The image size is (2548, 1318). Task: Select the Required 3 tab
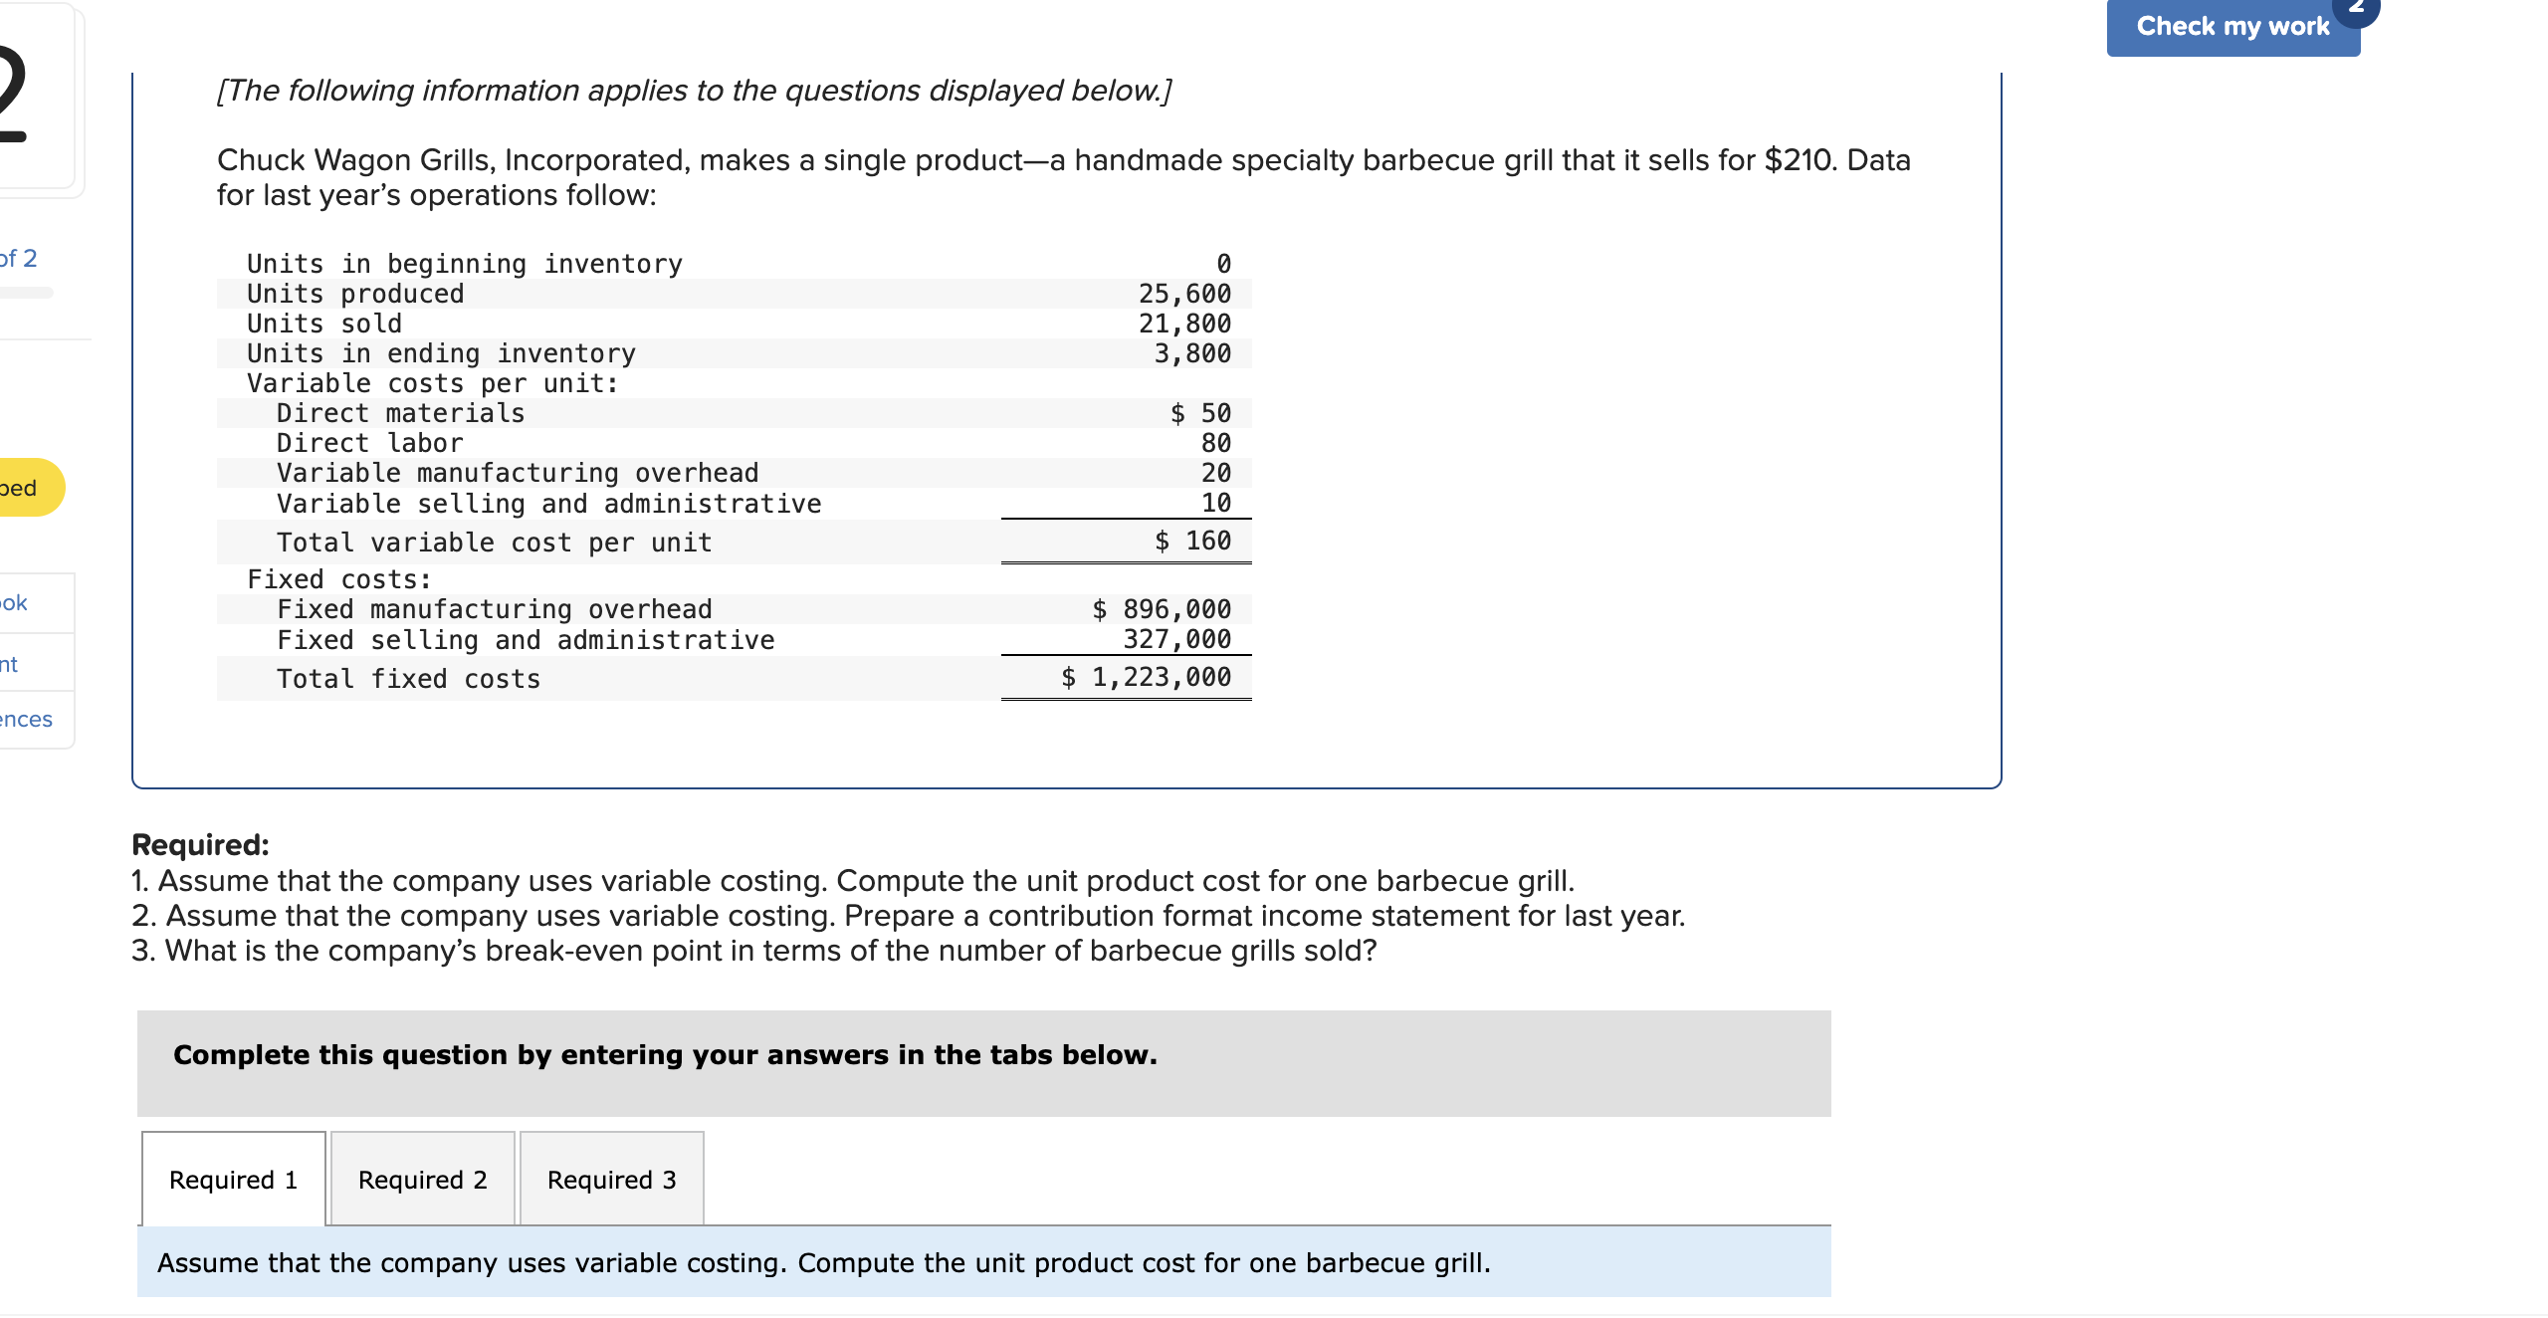610,1179
